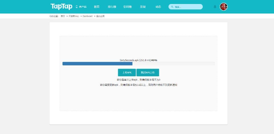Open the 排行榜 navigation tab
This screenshot has width=274, height=134.
[112, 7]
